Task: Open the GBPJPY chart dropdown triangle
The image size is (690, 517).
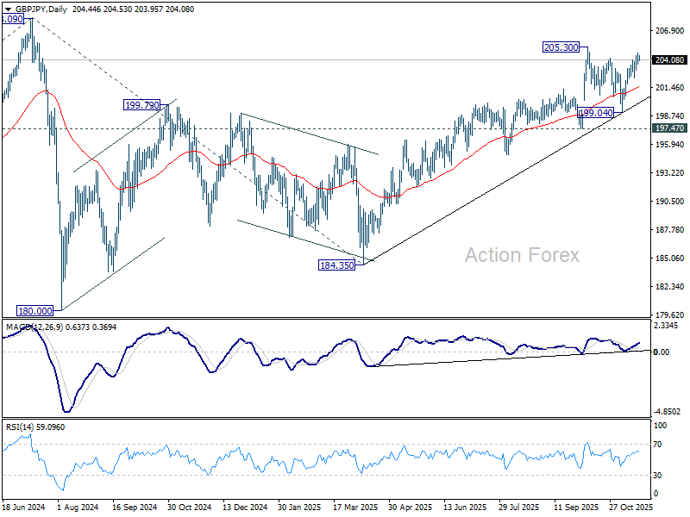Action: coord(9,9)
